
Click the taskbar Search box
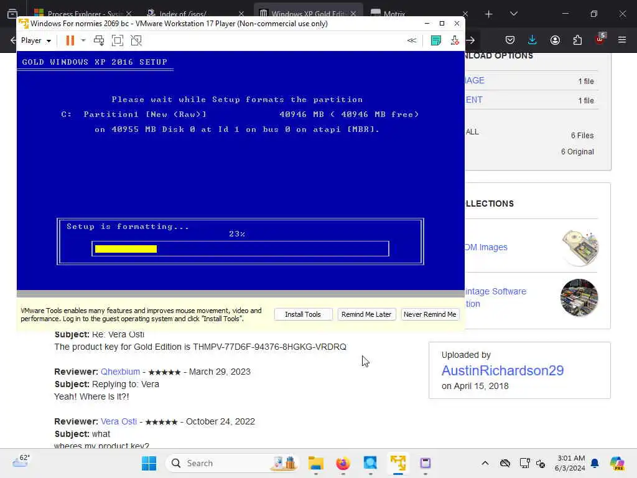coord(231,463)
